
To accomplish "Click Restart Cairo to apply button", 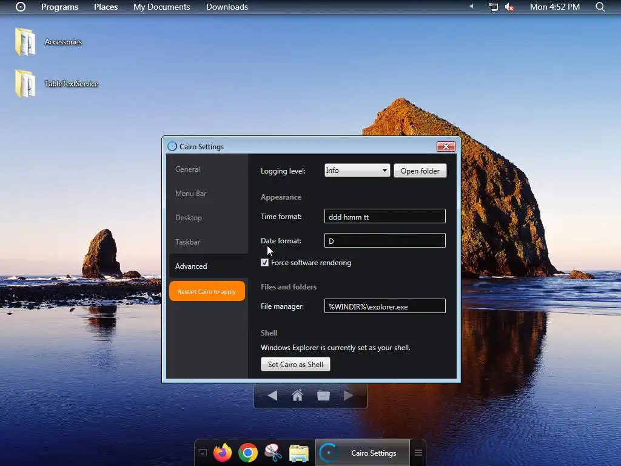I will point(207,291).
